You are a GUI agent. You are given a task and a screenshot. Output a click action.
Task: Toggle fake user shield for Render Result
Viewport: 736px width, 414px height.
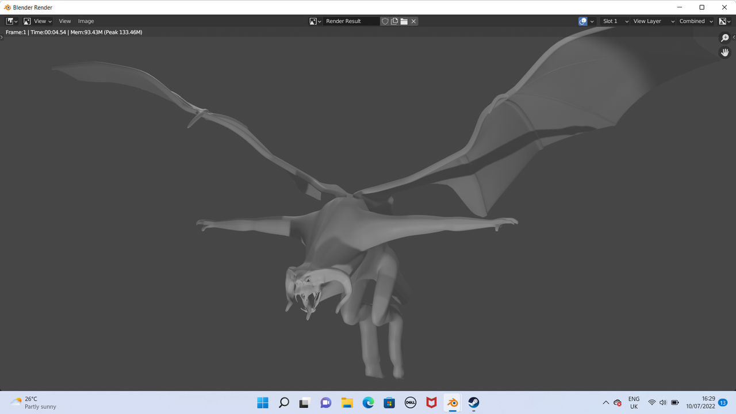click(x=385, y=21)
